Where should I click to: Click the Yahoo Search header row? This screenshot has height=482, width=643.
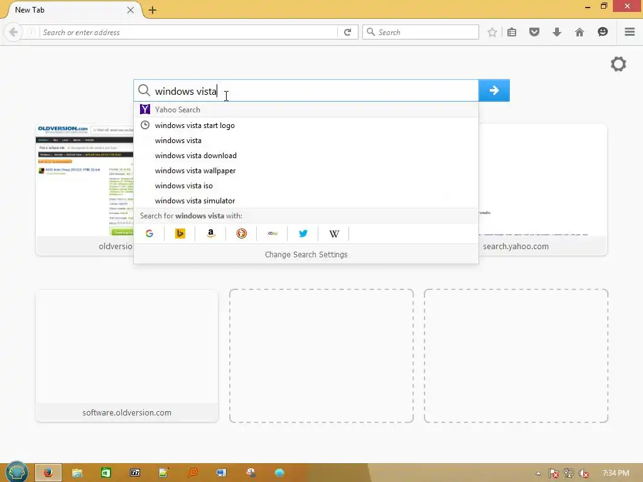pos(306,109)
